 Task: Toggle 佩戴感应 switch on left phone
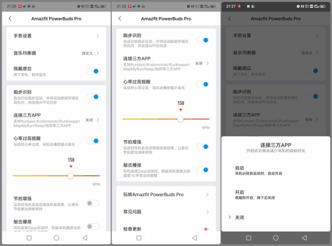coord(93,71)
